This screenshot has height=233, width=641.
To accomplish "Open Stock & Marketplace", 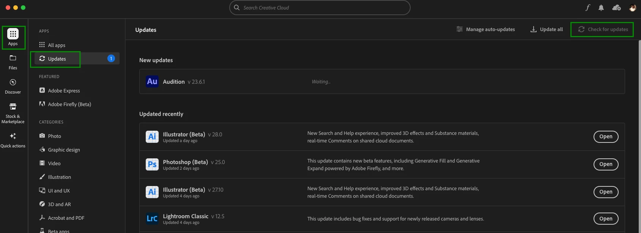I will click(x=13, y=113).
